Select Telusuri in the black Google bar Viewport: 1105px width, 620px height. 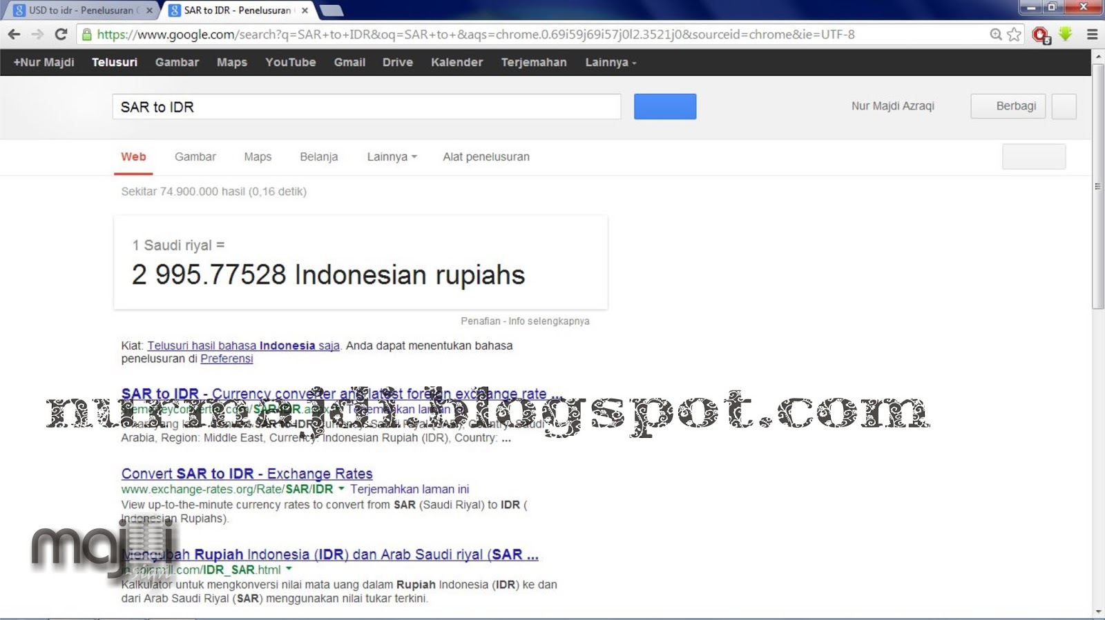pyautogui.click(x=115, y=62)
